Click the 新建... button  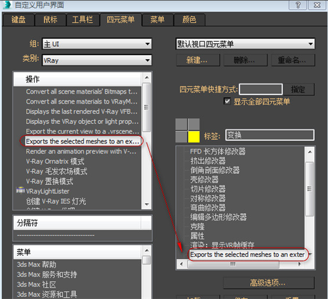coord(197,60)
